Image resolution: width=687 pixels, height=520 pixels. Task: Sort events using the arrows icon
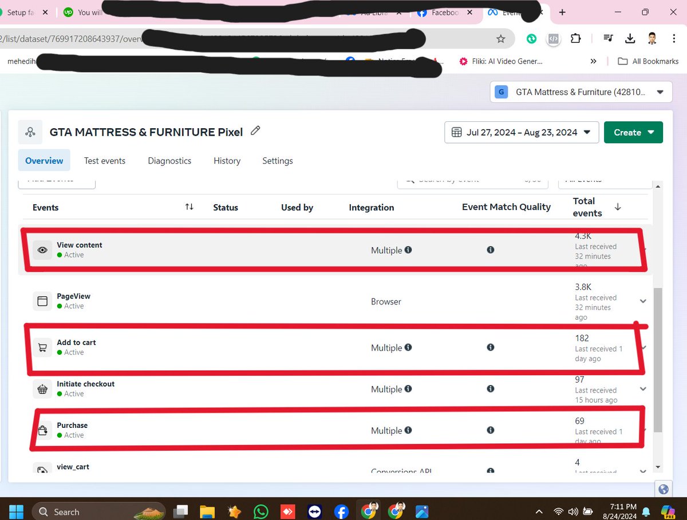coord(189,207)
